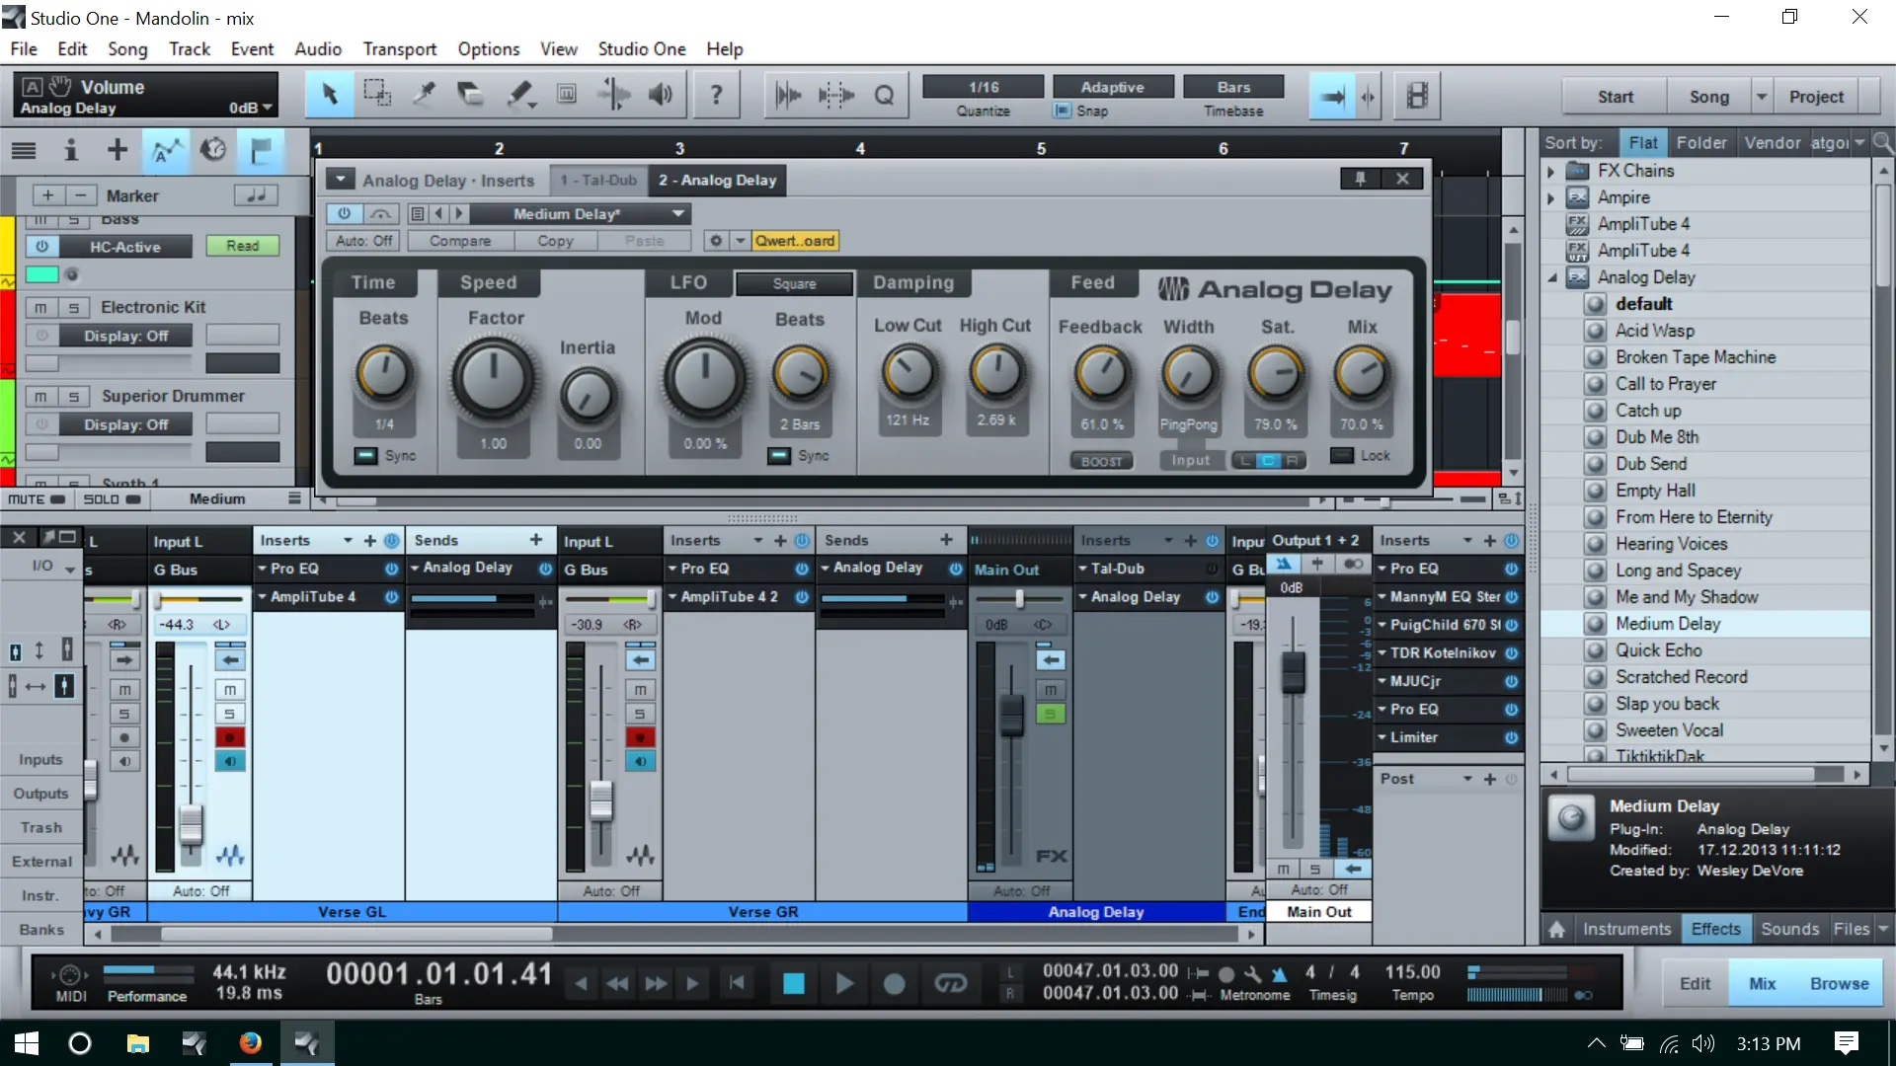Toggle Analog Delay plugin power button
The width and height of the screenshot is (1896, 1066).
(344, 213)
